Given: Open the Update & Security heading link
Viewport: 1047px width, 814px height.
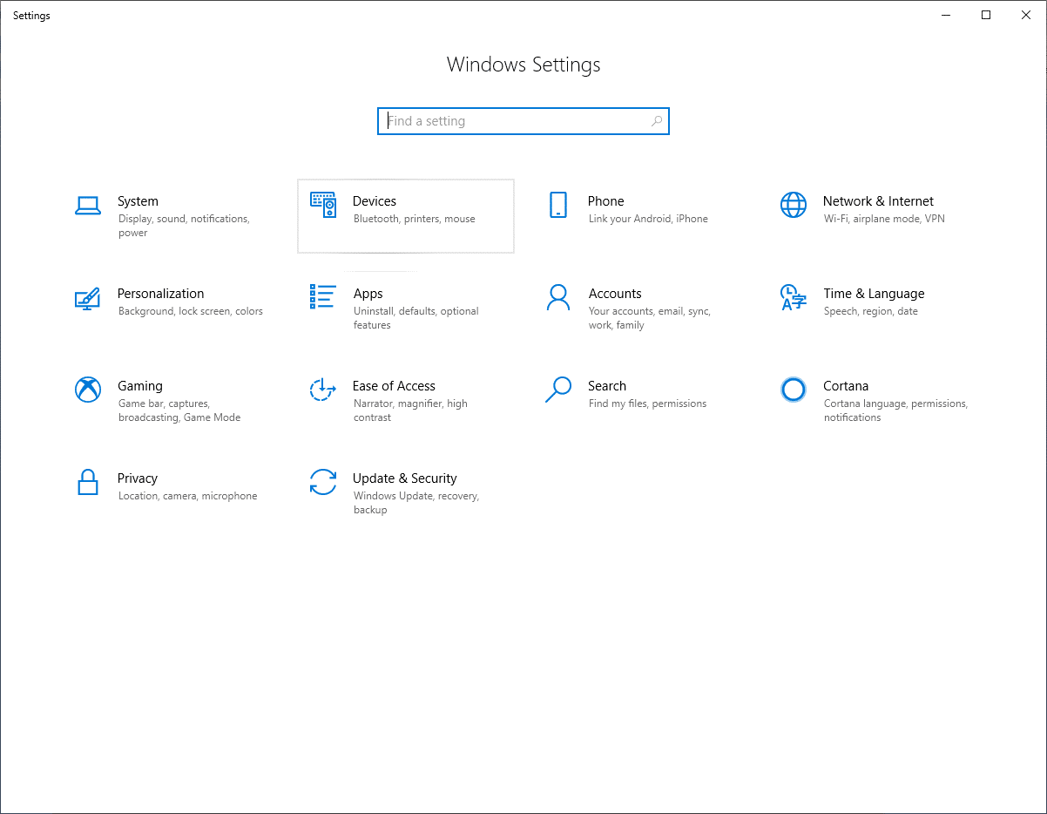Looking at the screenshot, I should [404, 478].
